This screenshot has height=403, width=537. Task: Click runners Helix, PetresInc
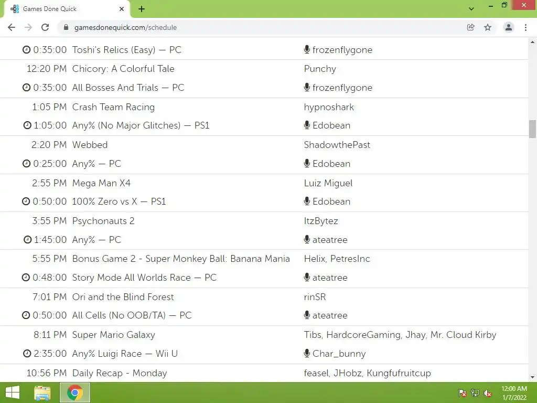(x=337, y=258)
